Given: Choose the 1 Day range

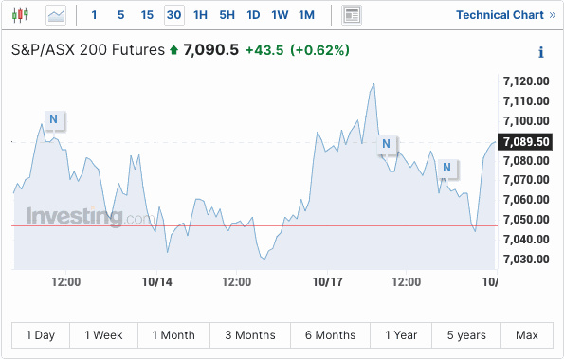Looking at the screenshot, I should pos(41,335).
